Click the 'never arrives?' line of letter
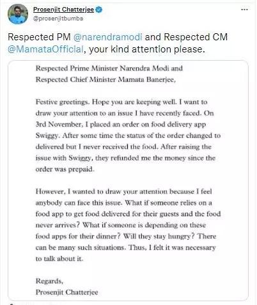 (x=121, y=225)
